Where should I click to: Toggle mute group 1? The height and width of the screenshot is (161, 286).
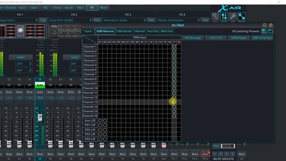coord(214,154)
